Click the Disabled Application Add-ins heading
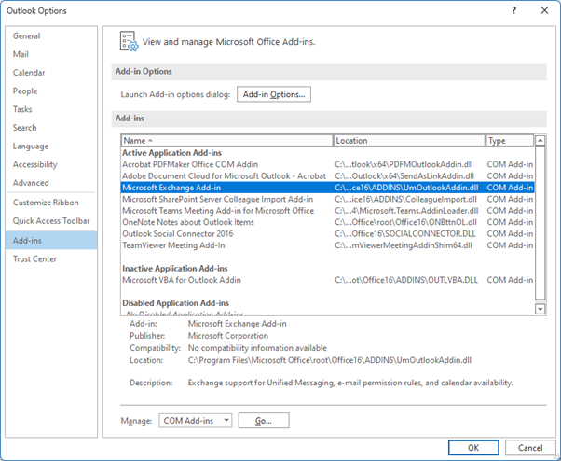Screen dimensions: 561x461 [x=176, y=303]
